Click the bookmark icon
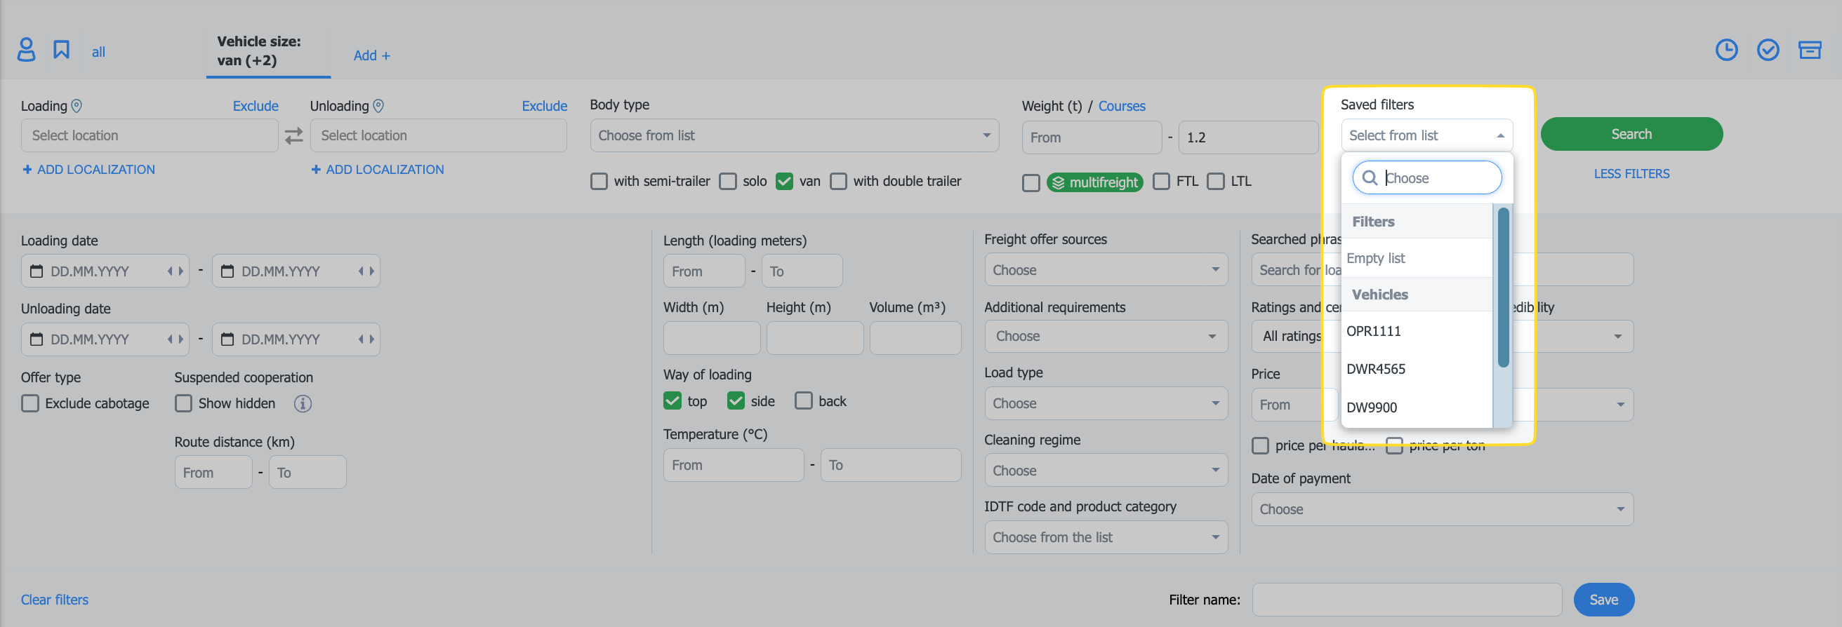This screenshot has height=627, width=1842. (62, 50)
